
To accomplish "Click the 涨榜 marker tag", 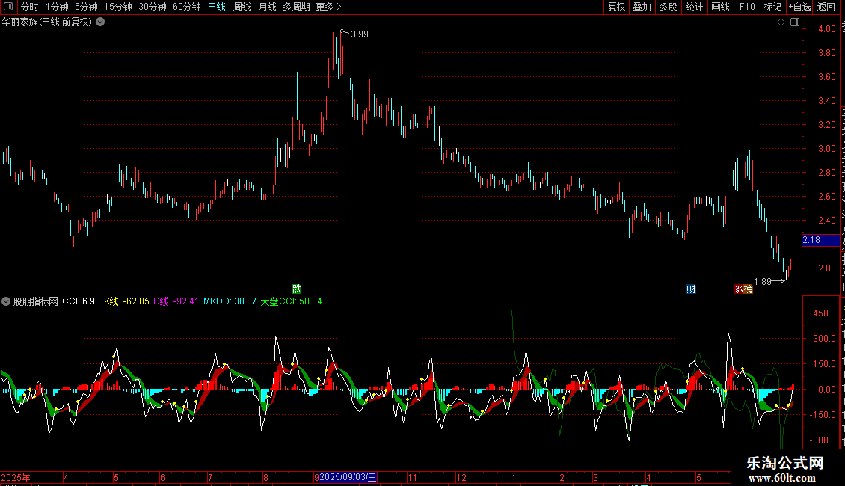I will 744,289.
